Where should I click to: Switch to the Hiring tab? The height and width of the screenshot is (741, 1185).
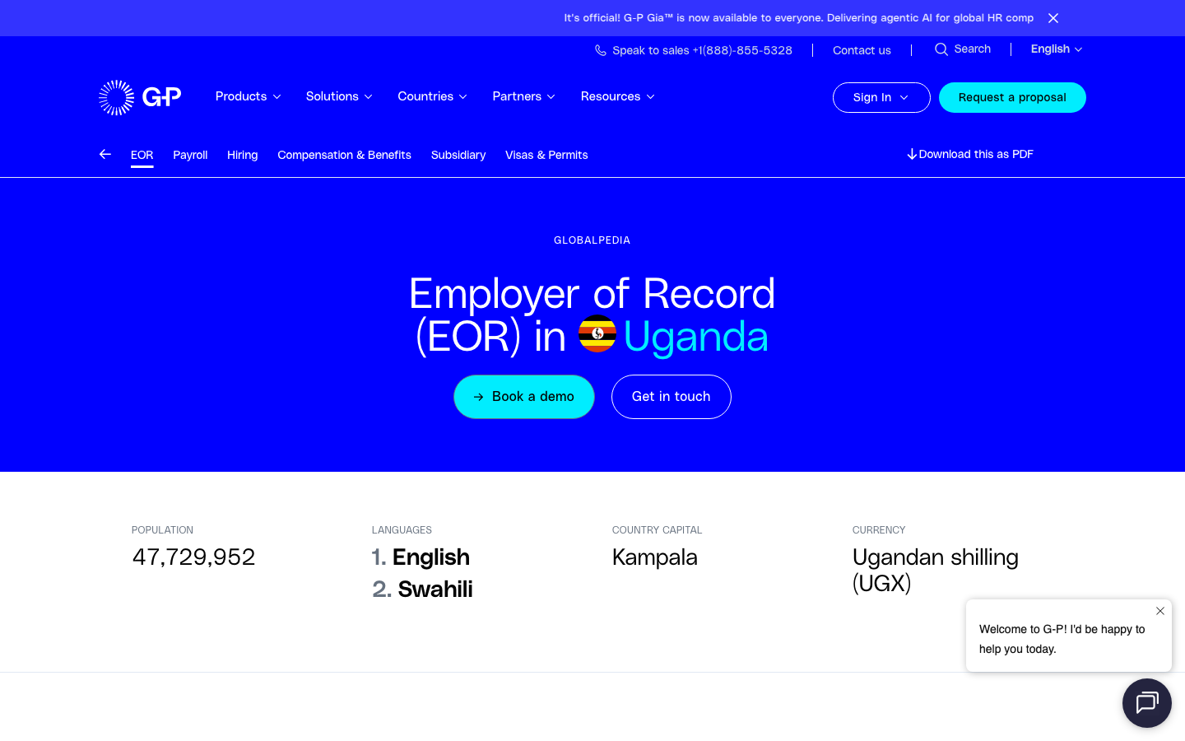(x=243, y=155)
